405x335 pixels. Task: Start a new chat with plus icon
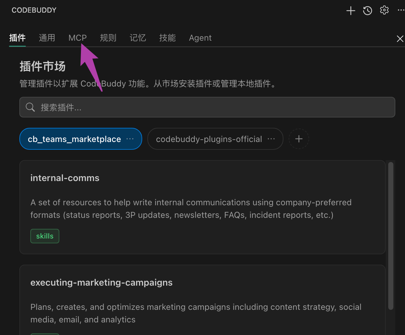(351, 11)
